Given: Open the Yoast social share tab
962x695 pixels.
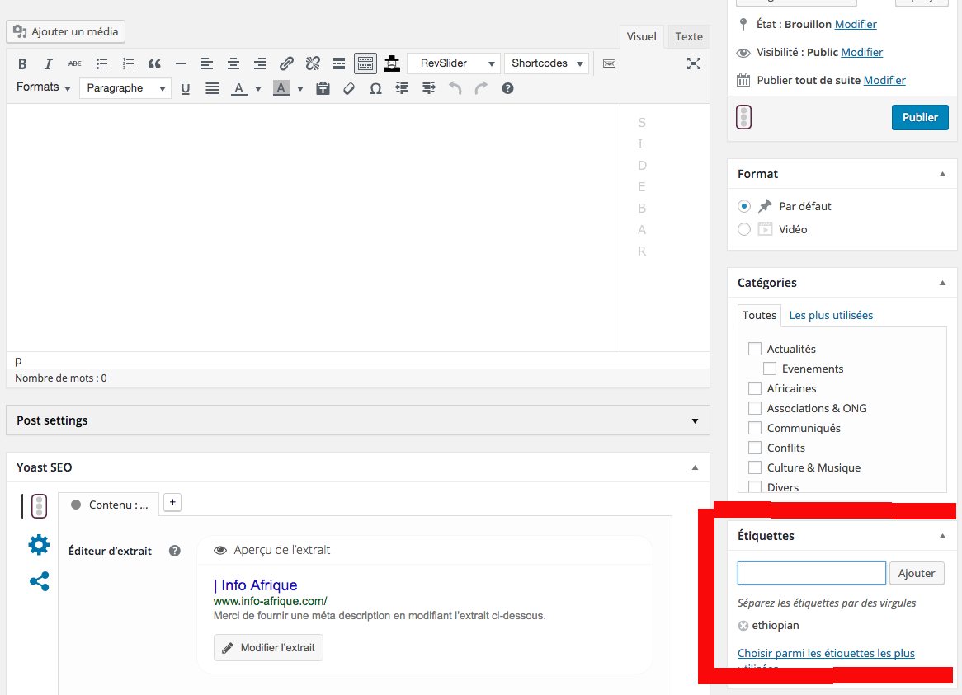Looking at the screenshot, I should (x=39, y=581).
